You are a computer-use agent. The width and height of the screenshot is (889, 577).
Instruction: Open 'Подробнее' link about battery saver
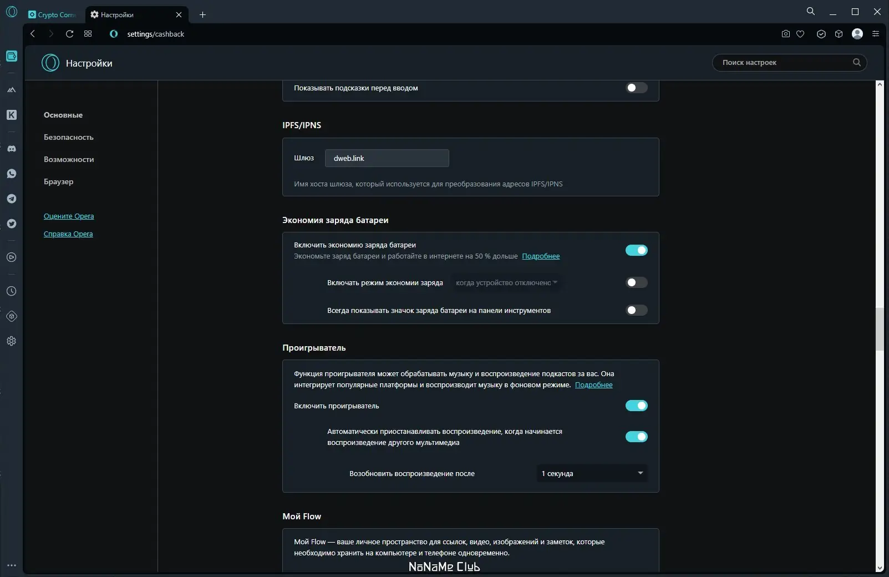pos(541,256)
